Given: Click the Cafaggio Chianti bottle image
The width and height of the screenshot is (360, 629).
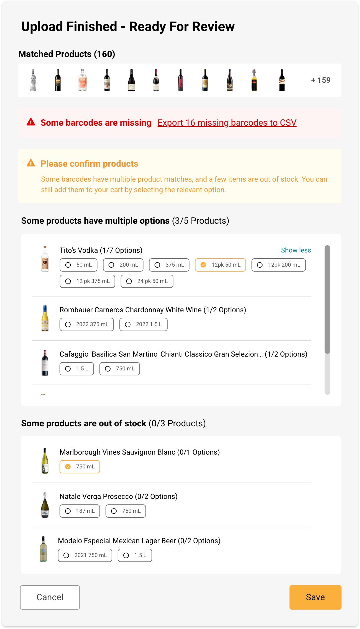Looking at the screenshot, I should pyautogui.click(x=45, y=363).
